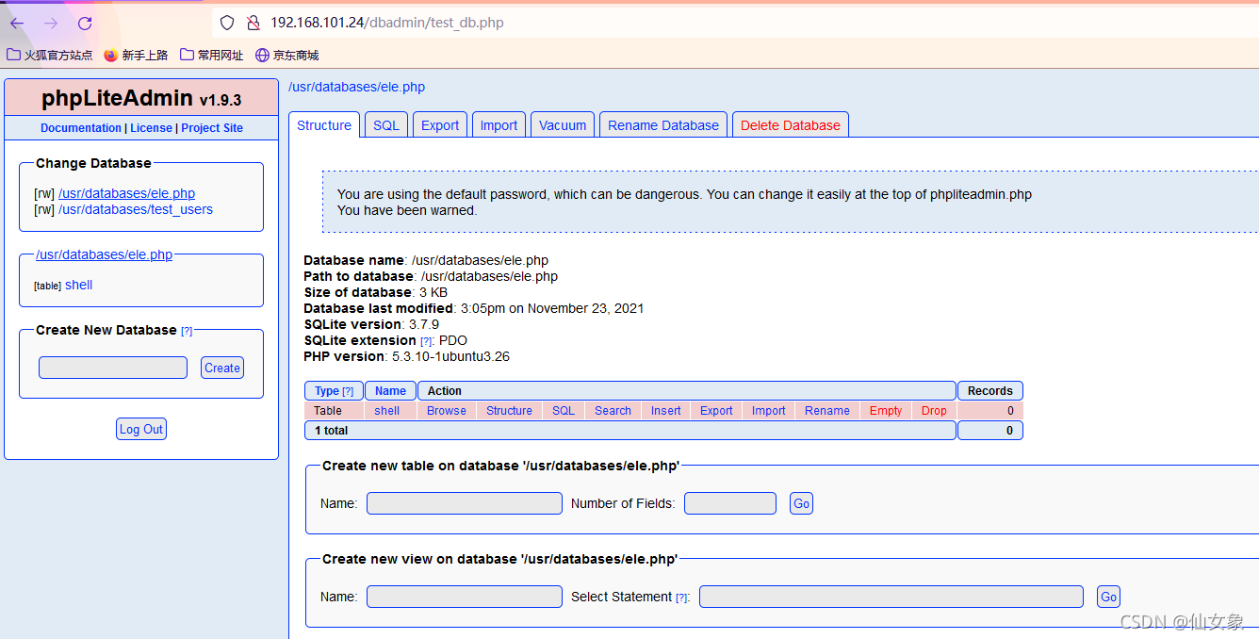Open the Rename Database tab

pos(663,125)
